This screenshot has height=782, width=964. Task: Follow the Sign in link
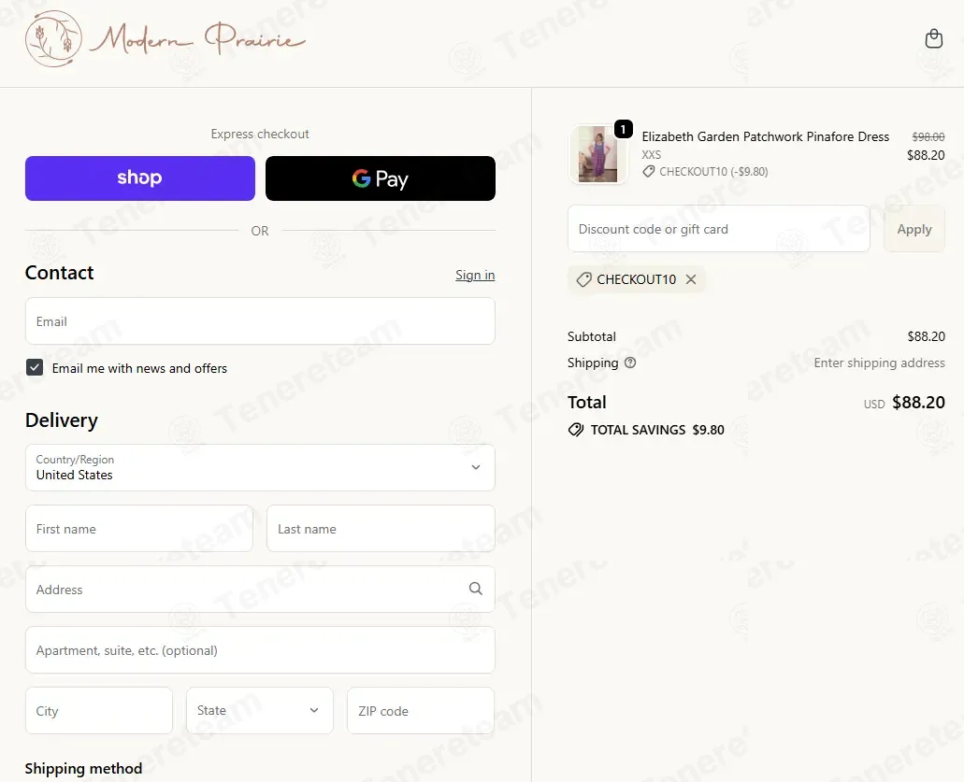(x=475, y=276)
